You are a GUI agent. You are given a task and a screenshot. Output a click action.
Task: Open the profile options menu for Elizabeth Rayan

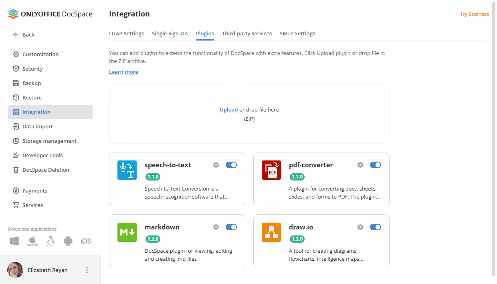87,270
